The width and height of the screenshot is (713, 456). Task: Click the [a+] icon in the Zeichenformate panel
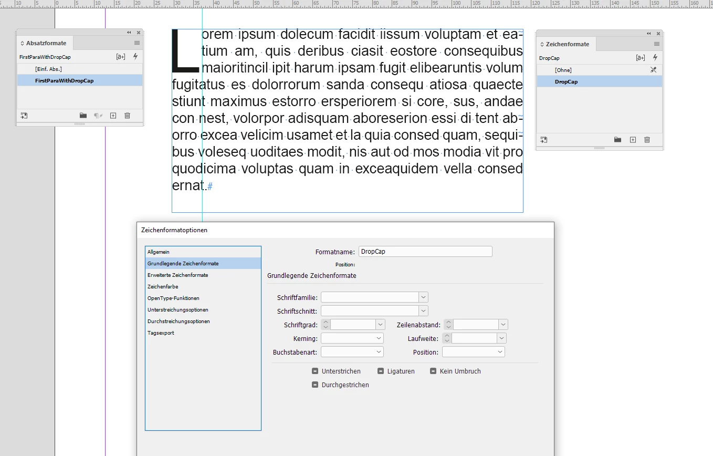(641, 58)
